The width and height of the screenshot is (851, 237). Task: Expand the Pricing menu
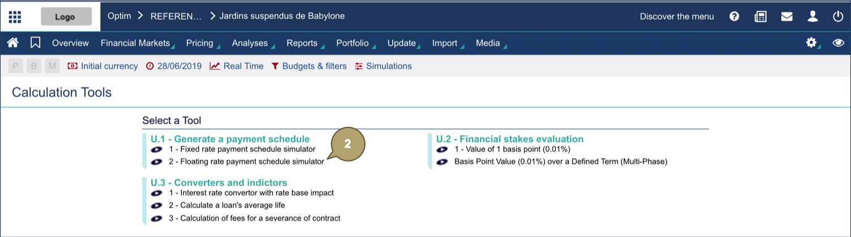click(199, 43)
